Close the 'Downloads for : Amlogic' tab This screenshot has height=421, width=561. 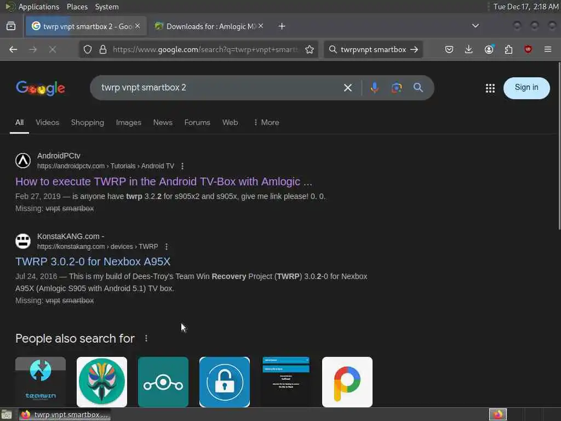[261, 26]
